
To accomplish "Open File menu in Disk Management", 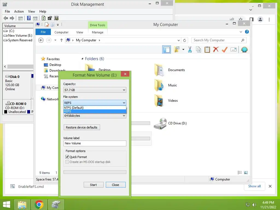I will [x=7, y=11].
